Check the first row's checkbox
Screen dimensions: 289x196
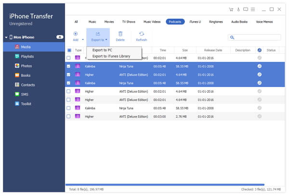point(68,58)
